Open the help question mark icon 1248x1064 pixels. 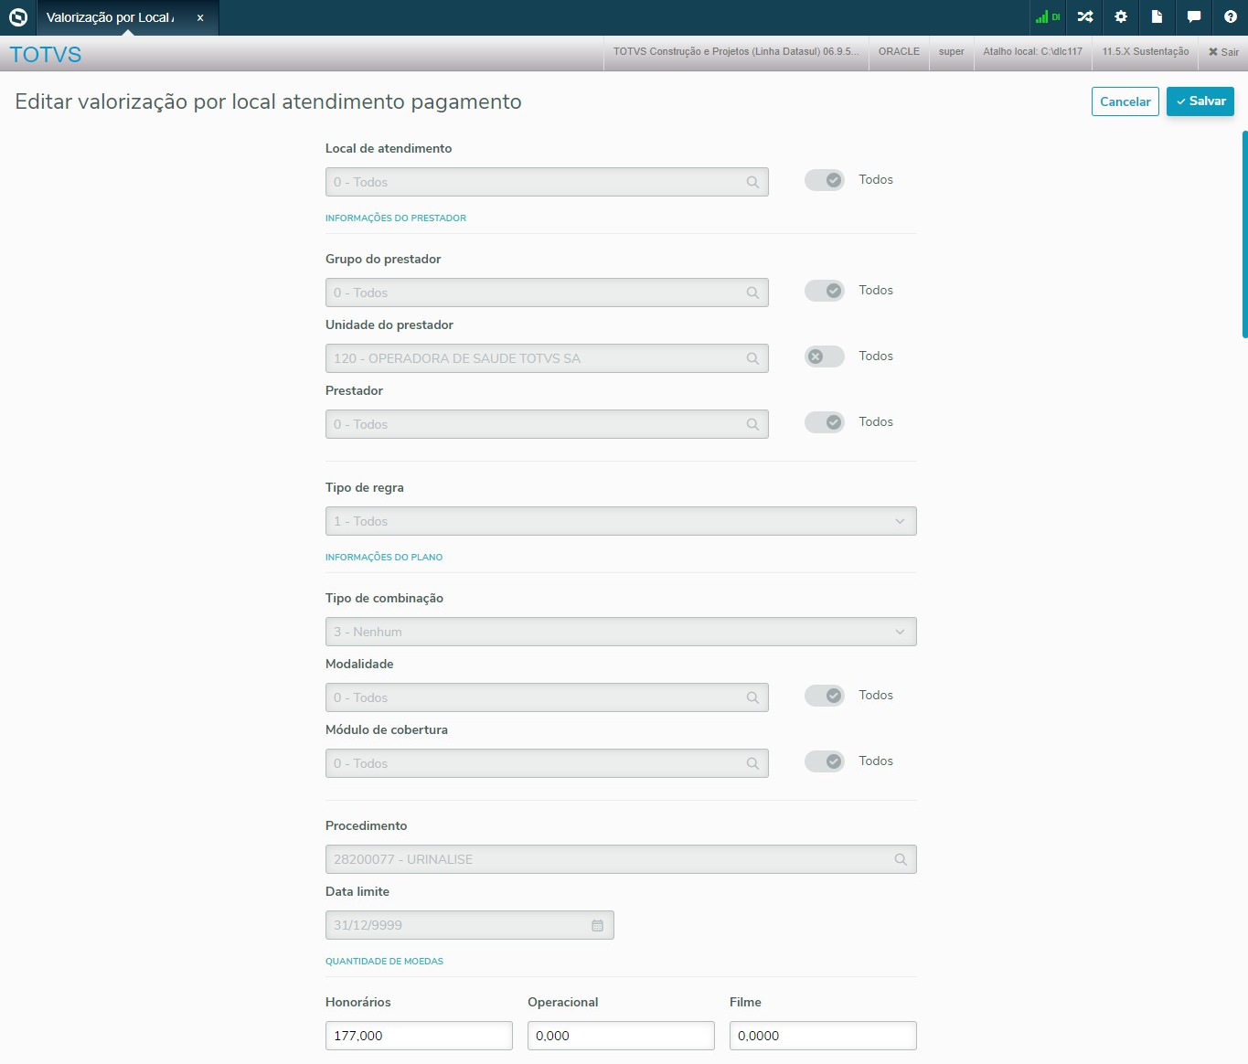click(x=1230, y=17)
